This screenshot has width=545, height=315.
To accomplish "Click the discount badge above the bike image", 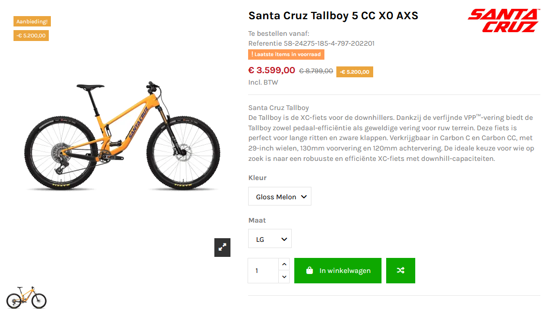I will point(31,36).
